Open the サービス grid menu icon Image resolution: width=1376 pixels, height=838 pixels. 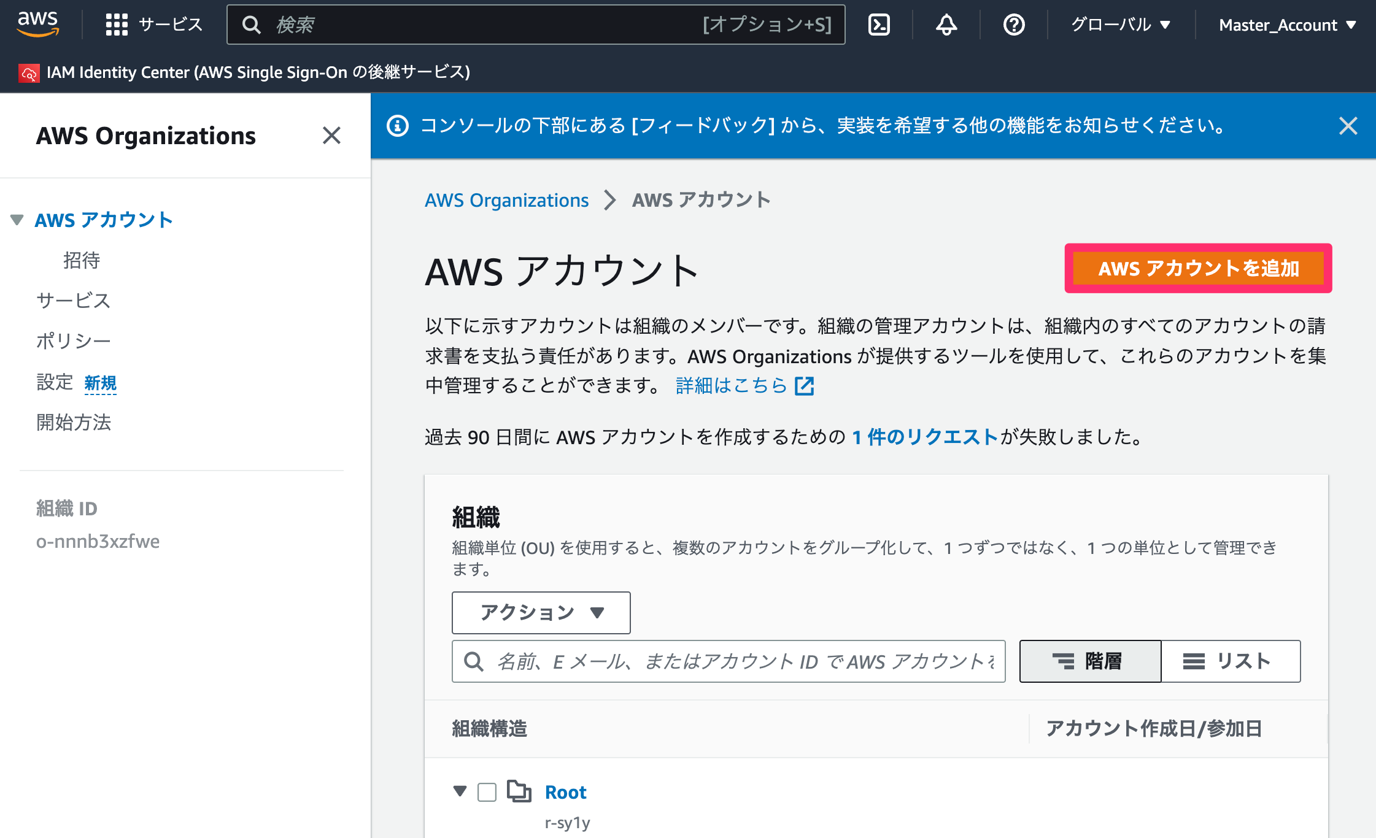[116, 25]
